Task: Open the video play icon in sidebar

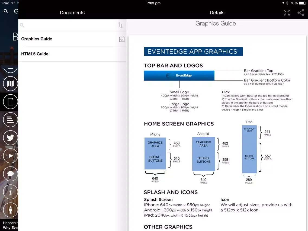Action: pos(10,156)
